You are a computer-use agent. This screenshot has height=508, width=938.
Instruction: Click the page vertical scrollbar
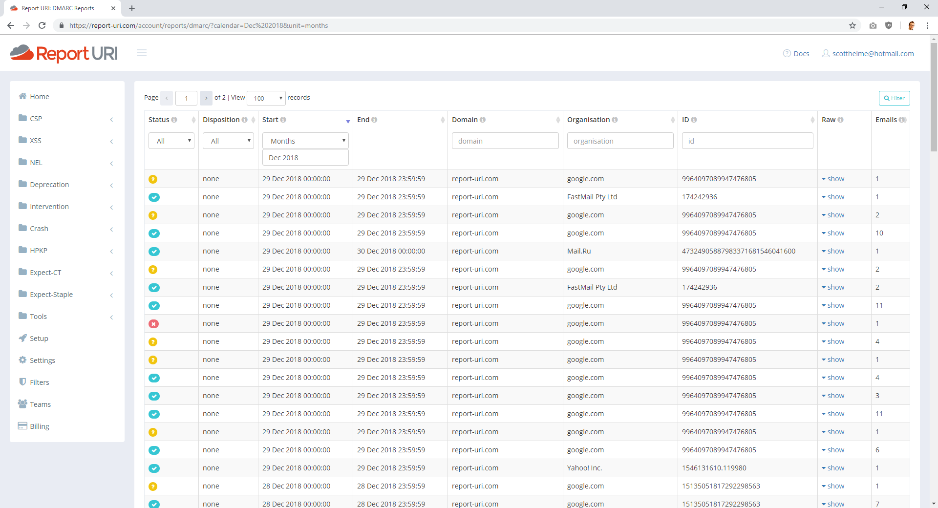click(934, 98)
